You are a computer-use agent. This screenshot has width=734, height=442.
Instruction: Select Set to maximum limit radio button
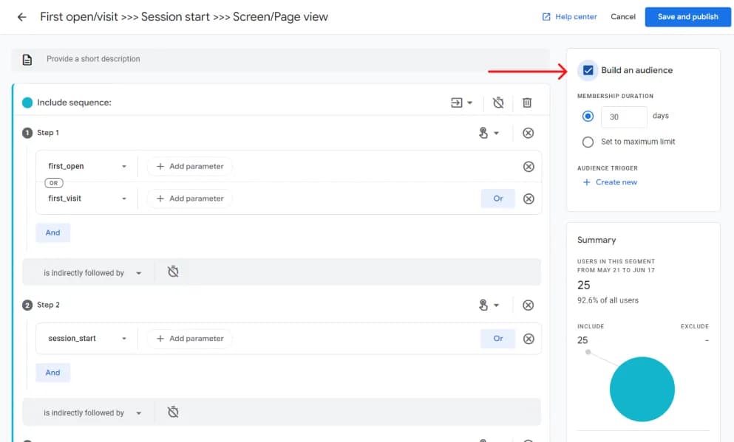588,142
